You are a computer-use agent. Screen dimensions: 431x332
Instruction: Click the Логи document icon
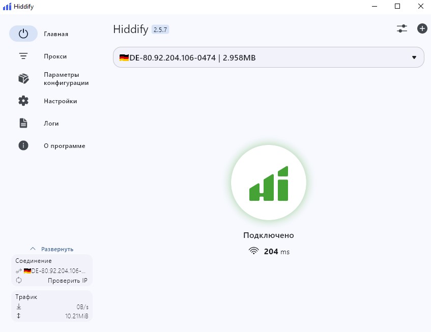[x=23, y=123]
